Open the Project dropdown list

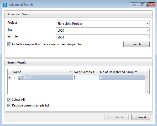(x=147, y=23)
